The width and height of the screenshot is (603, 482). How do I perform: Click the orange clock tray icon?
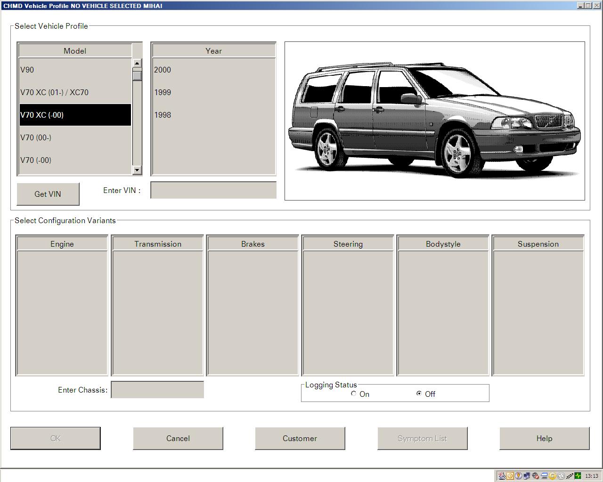point(510,476)
